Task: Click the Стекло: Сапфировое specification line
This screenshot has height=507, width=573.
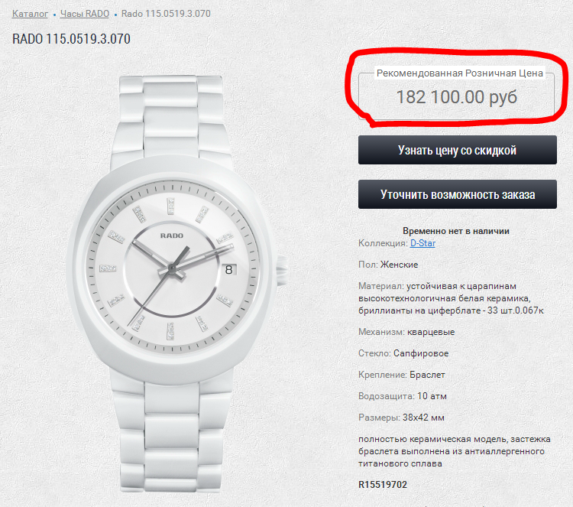Action: (403, 353)
